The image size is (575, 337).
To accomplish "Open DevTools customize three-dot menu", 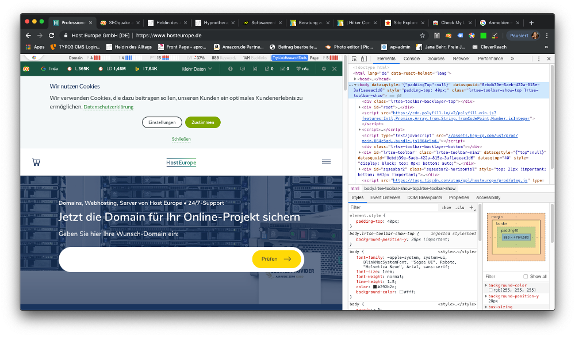I will pyautogui.click(x=539, y=59).
